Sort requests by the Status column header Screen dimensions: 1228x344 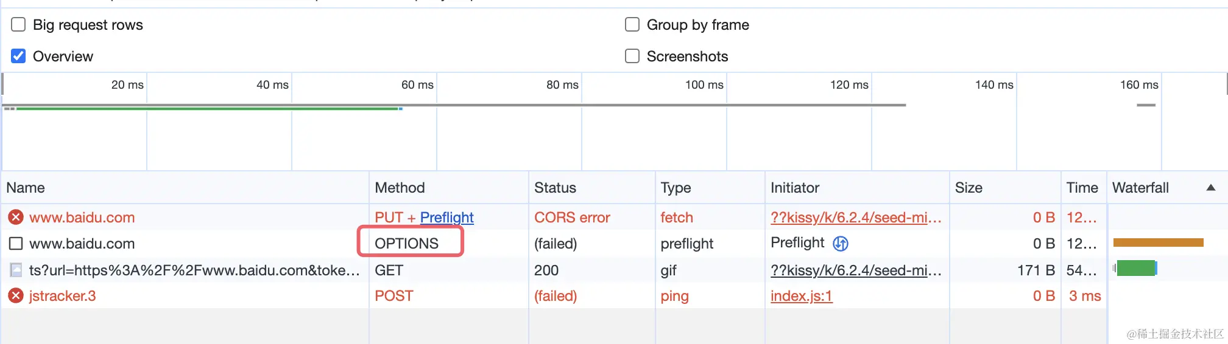tap(555, 188)
